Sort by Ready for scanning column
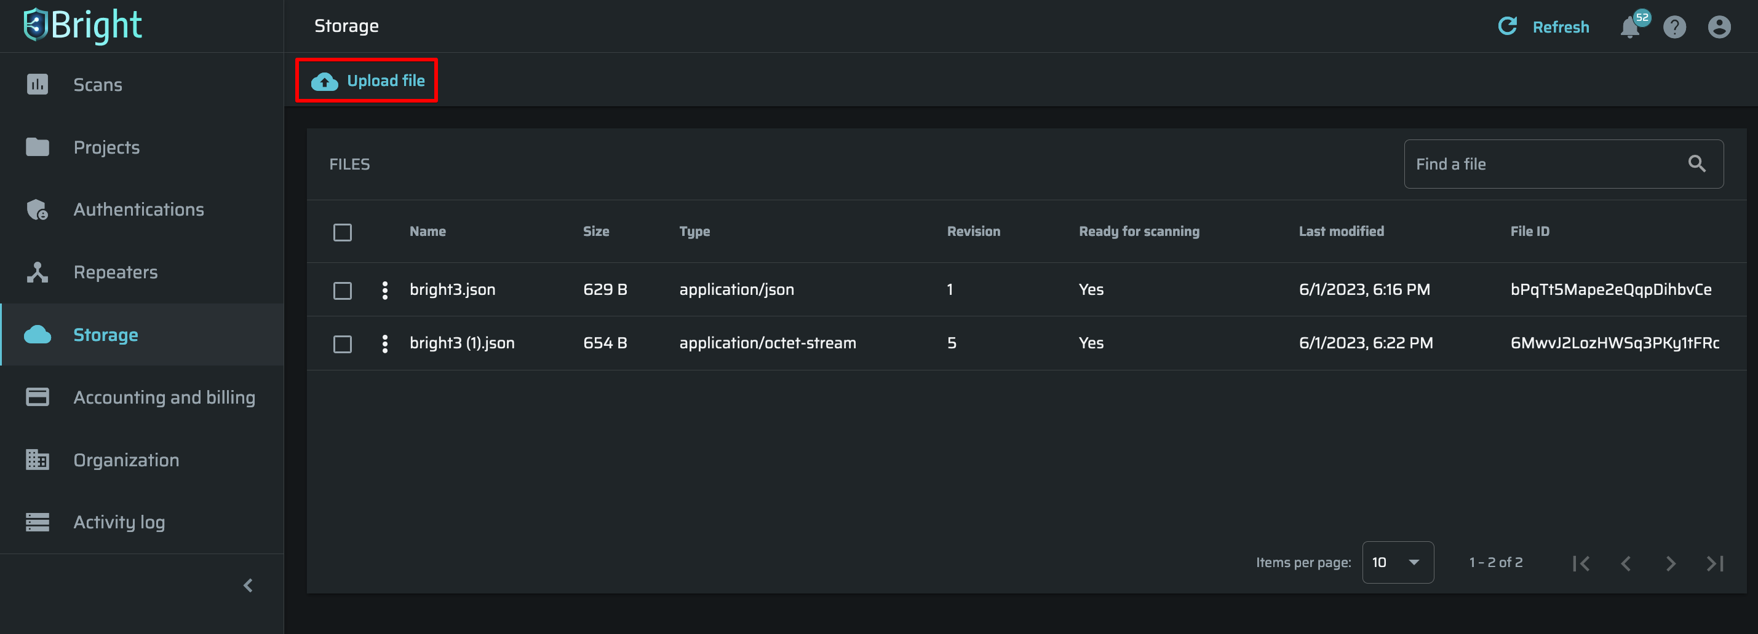 1139,232
